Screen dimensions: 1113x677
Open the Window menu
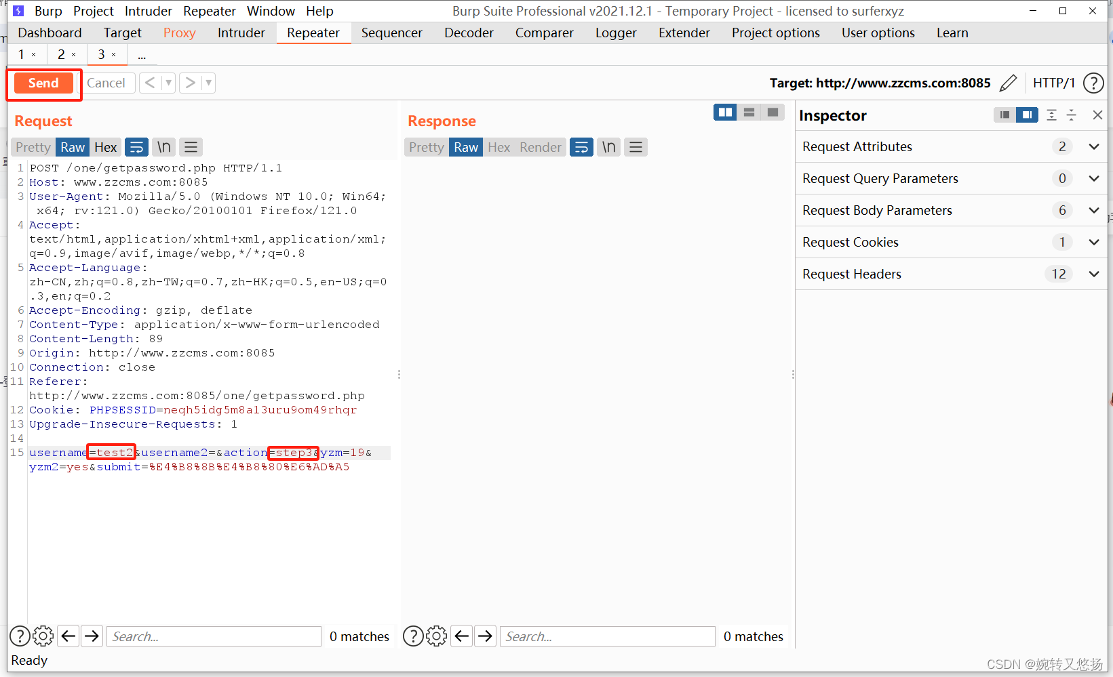(271, 11)
